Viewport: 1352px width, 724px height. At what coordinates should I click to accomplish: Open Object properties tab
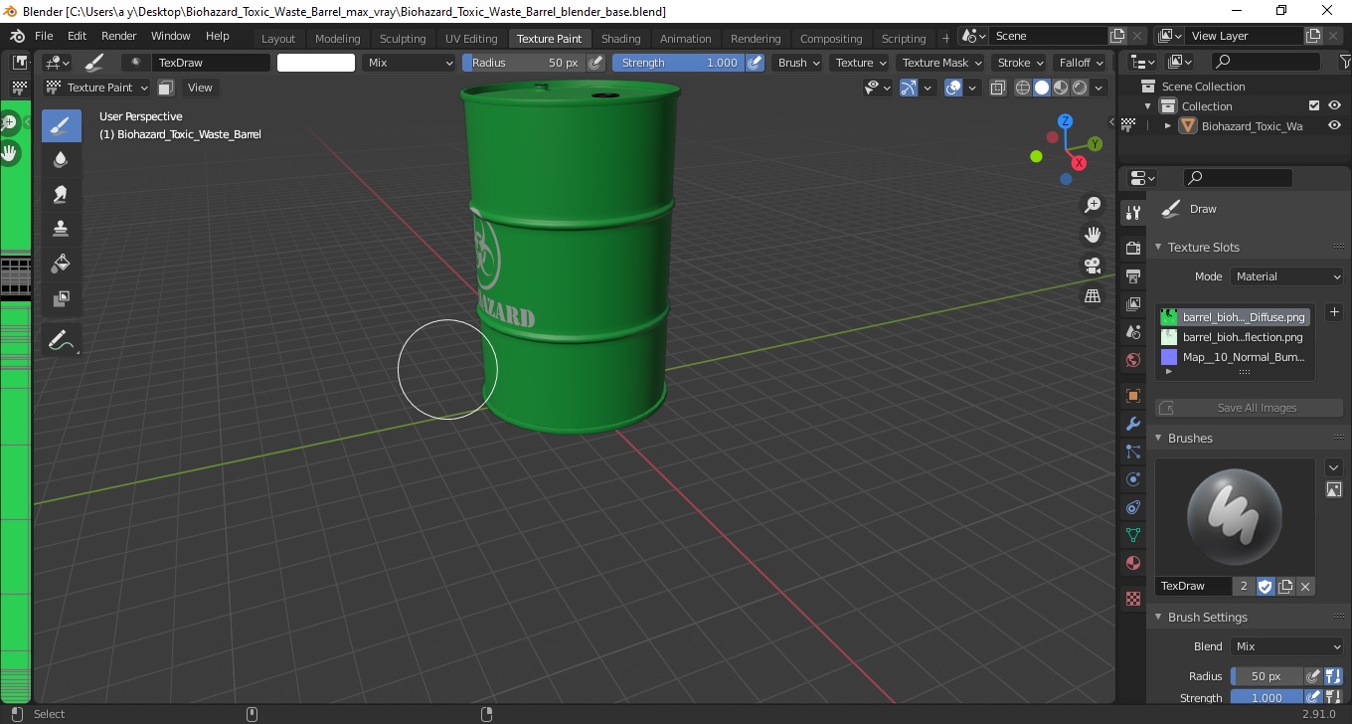1132,396
